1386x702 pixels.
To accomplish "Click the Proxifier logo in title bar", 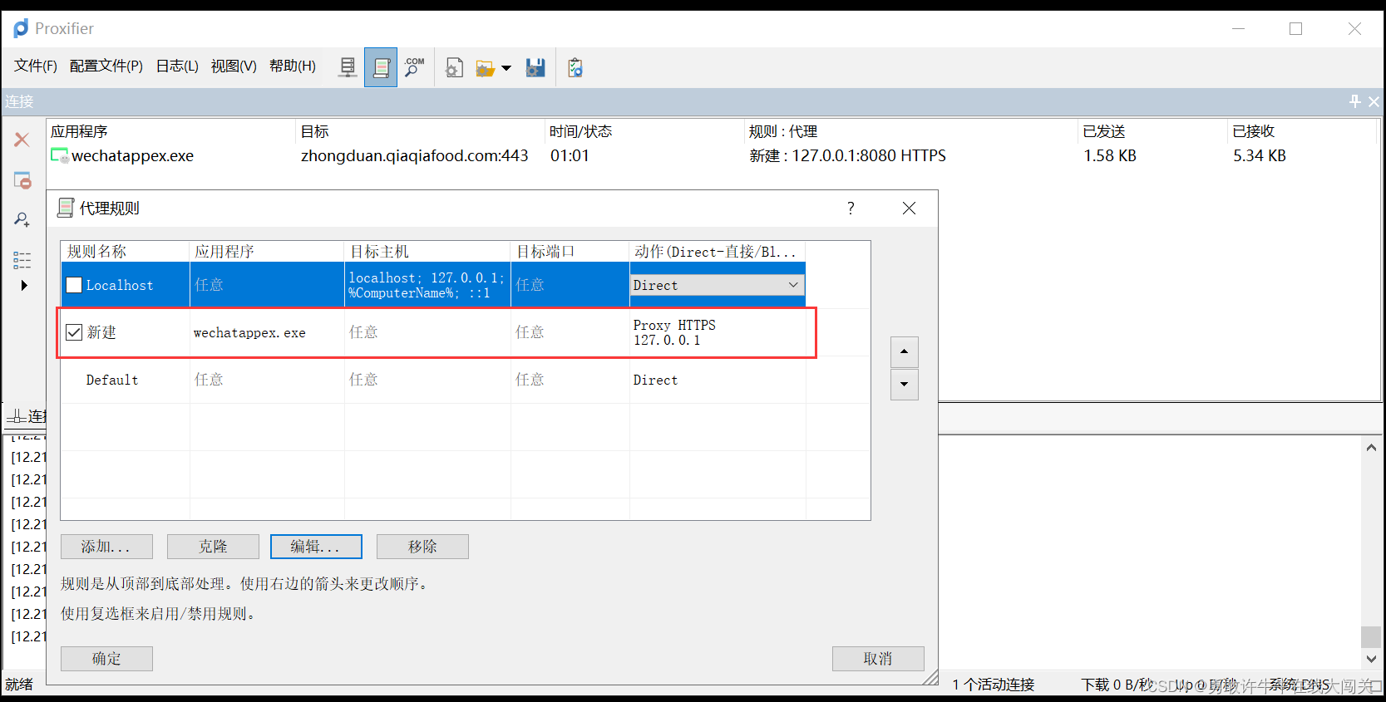I will tap(21, 28).
